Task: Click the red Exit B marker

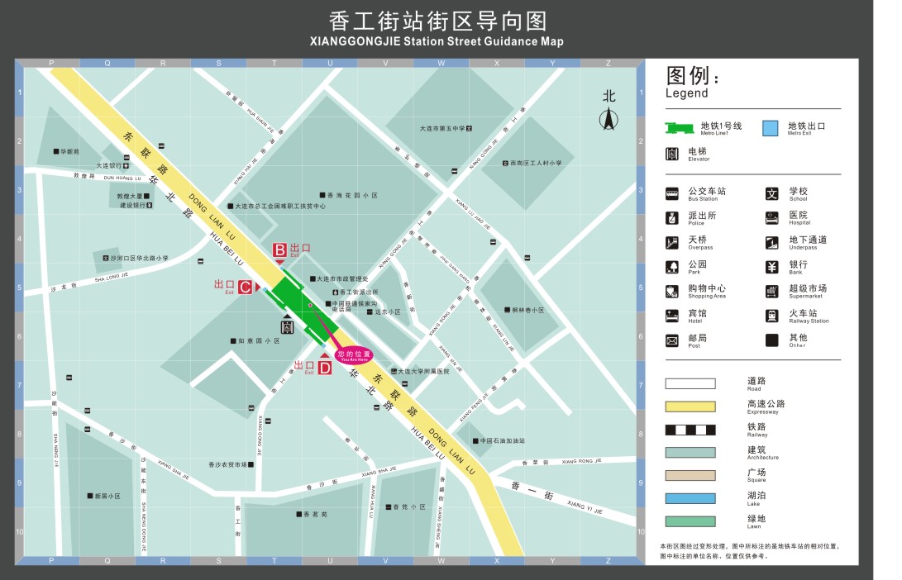Action: [279, 250]
